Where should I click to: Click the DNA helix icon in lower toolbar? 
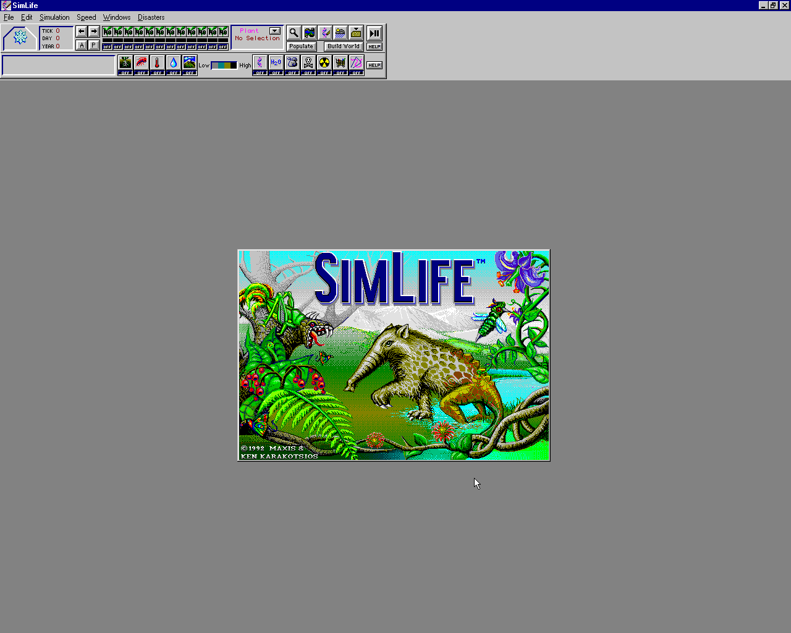(x=260, y=63)
